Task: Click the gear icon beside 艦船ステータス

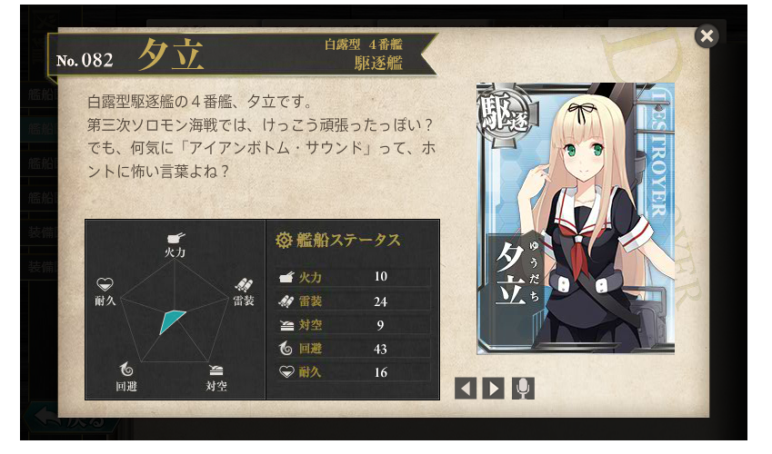Action: click(284, 240)
